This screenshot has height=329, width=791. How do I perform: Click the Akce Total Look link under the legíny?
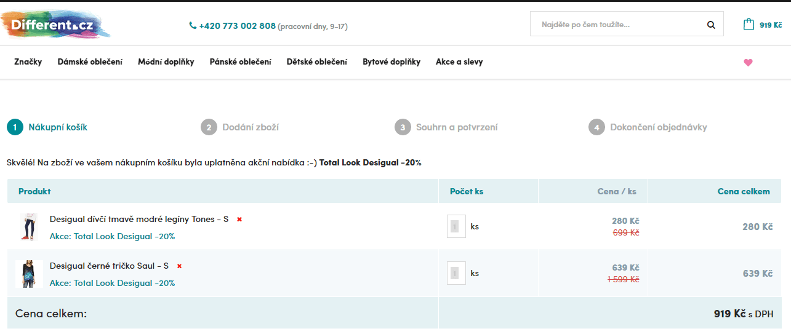[112, 236]
